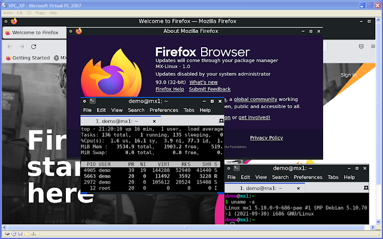The image size is (383, 239).
Task: Click vertical scrollbar down arrow in Virtual PC
Action: coord(378,222)
